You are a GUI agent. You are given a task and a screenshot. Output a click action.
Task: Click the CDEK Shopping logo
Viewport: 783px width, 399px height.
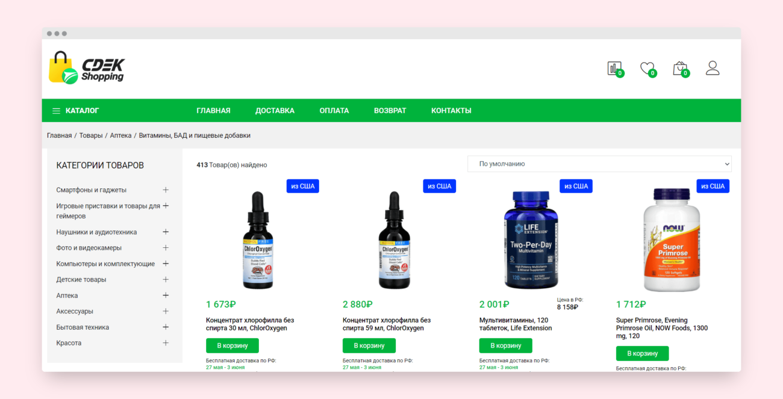click(87, 67)
